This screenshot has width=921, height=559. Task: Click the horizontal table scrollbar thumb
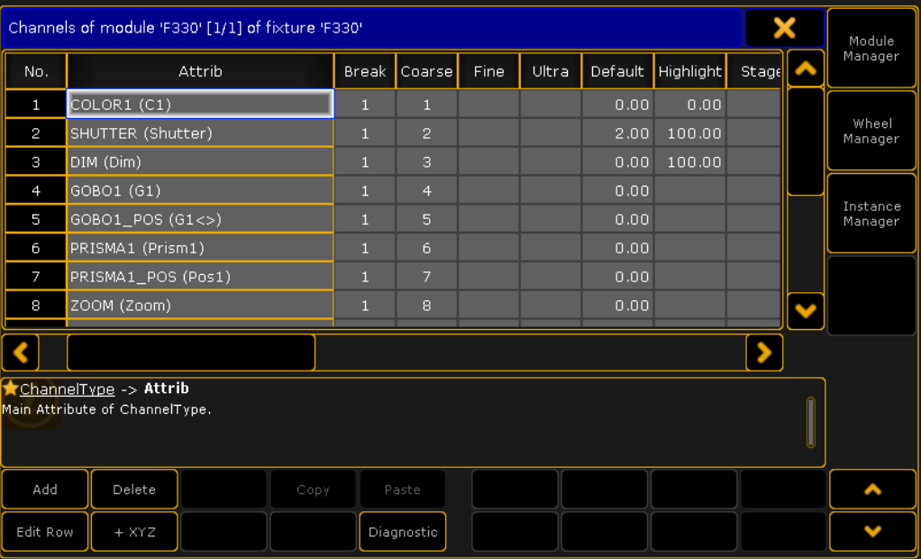click(x=191, y=353)
